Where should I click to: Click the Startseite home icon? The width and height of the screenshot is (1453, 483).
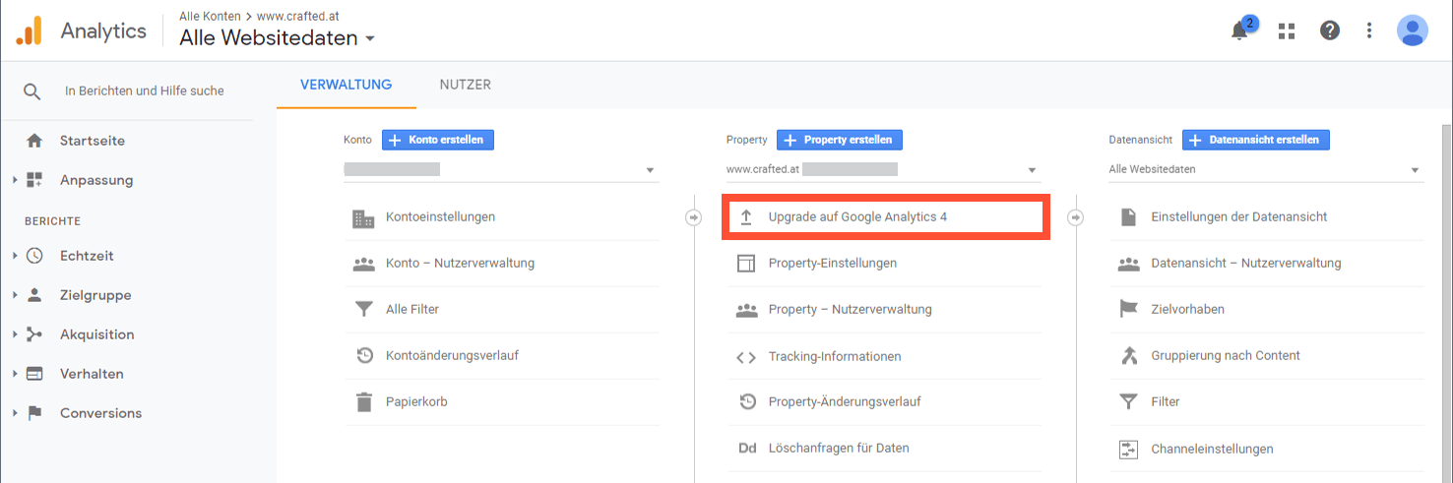(x=34, y=141)
